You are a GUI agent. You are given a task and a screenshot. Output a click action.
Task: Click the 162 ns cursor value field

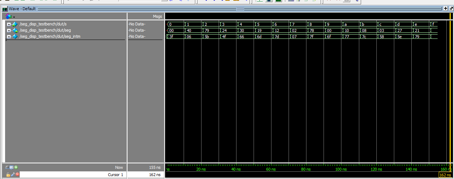pyautogui.click(x=145, y=175)
